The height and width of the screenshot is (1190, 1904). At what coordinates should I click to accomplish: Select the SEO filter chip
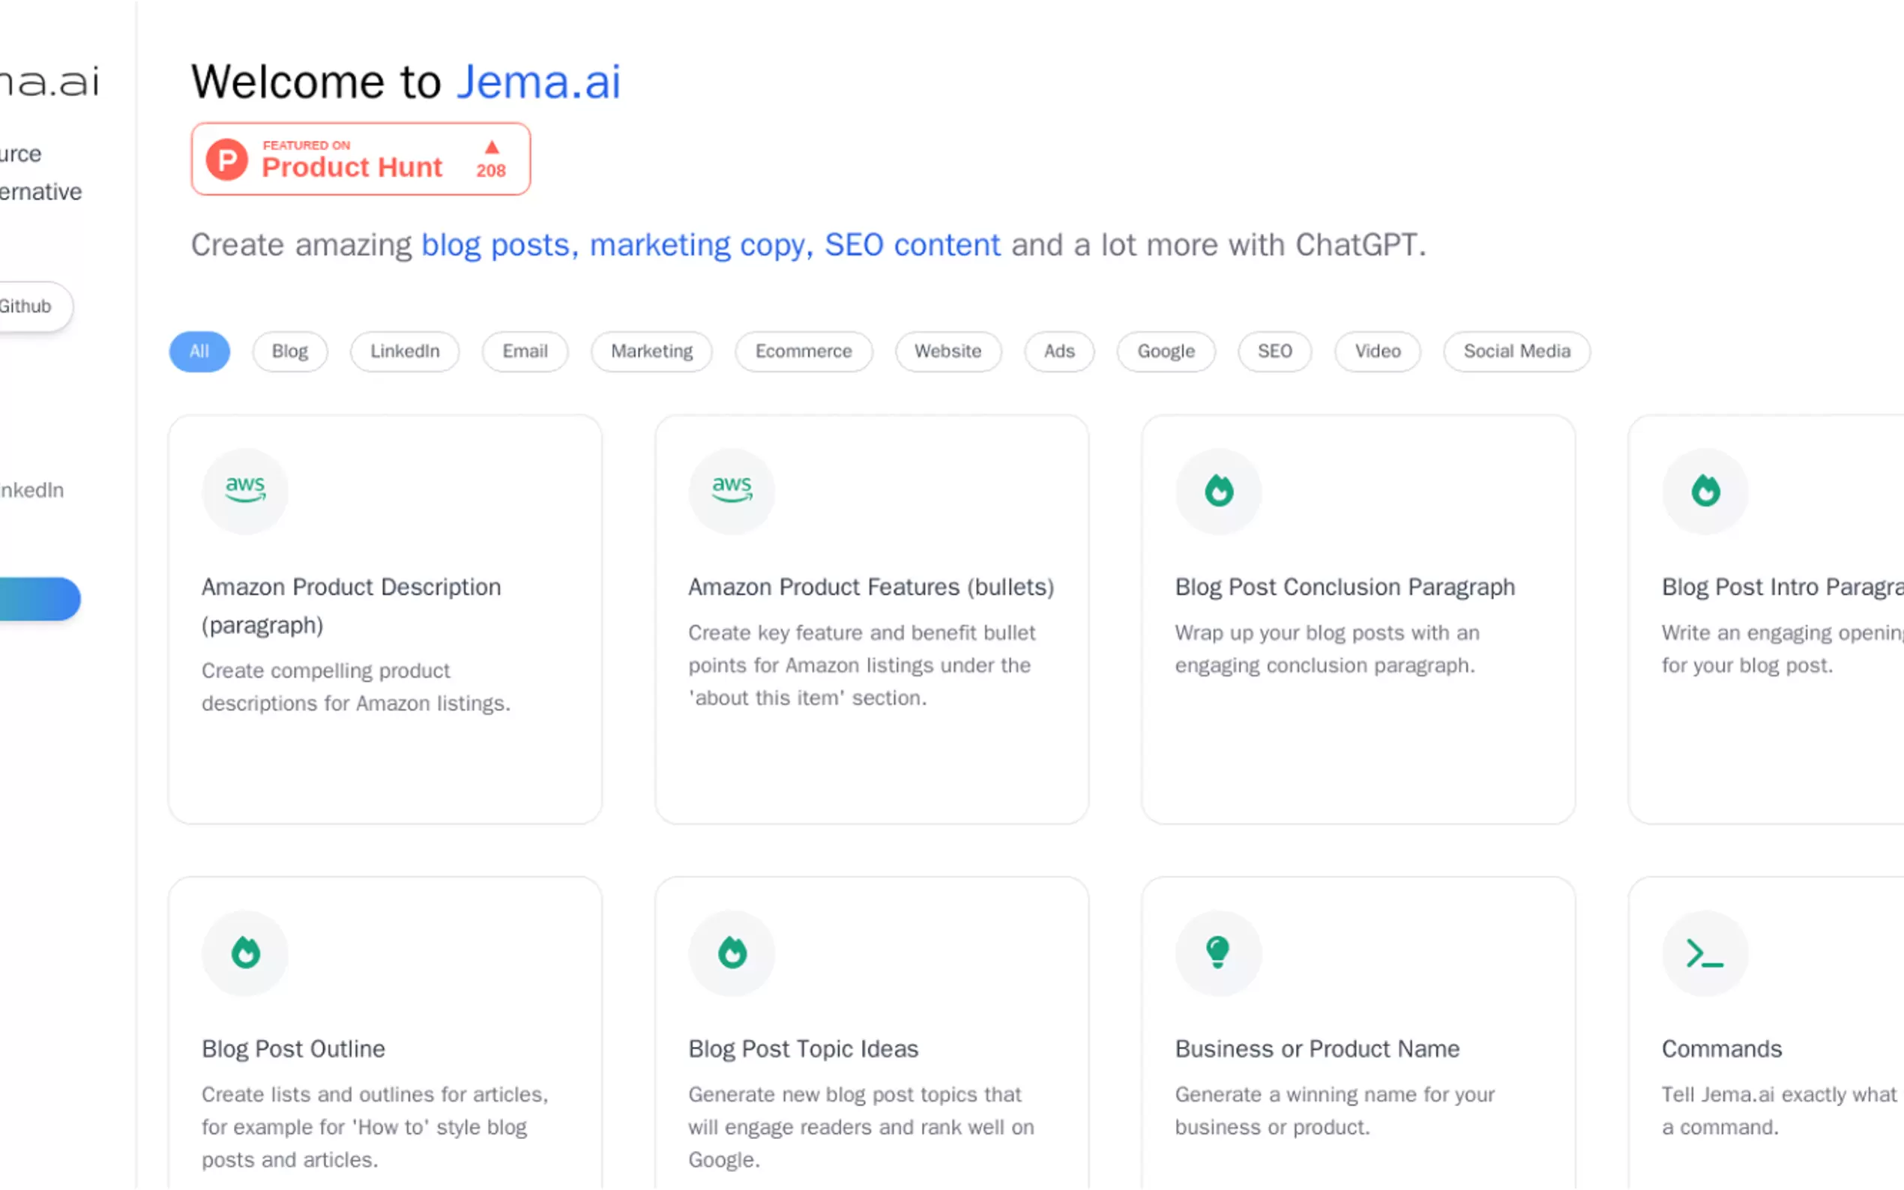(x=1274, y=351)
